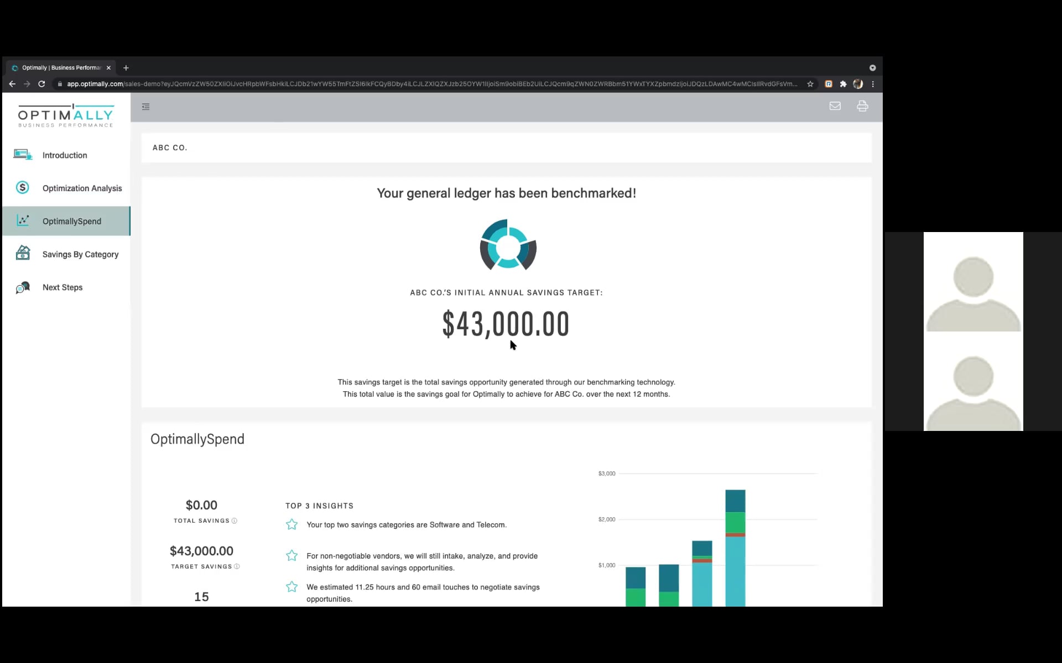Click the Introduction sidebar icon

pos(23,155)
